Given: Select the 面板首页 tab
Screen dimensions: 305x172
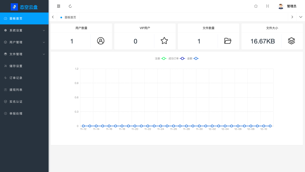Looking at the screenshot, I should [x=70, y=17].
